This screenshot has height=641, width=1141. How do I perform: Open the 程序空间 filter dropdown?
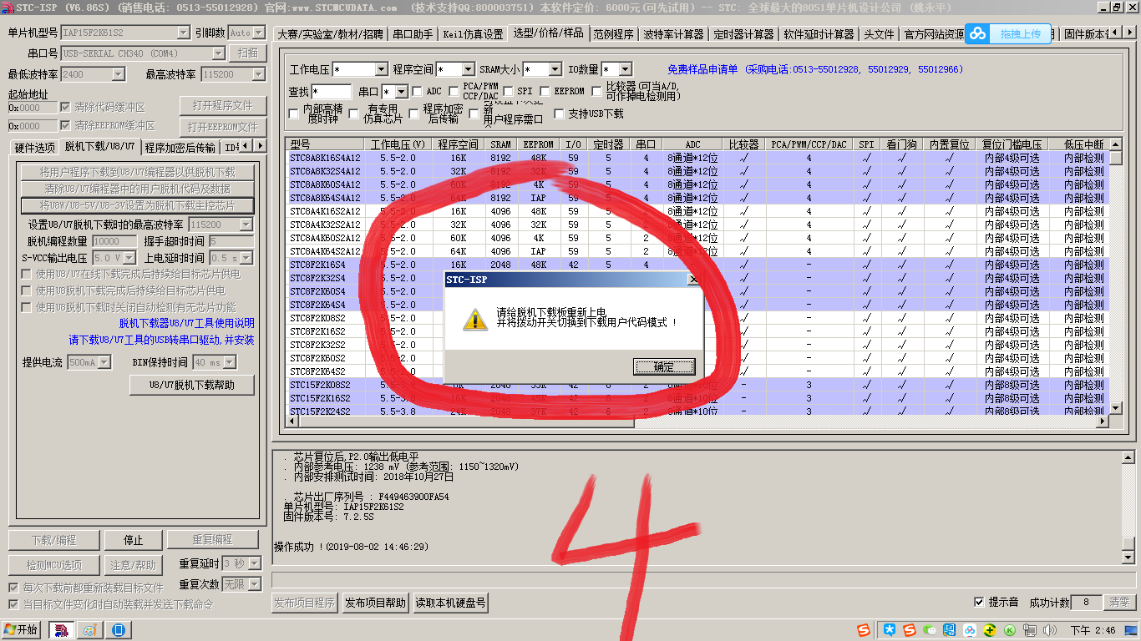coord(468,69)
